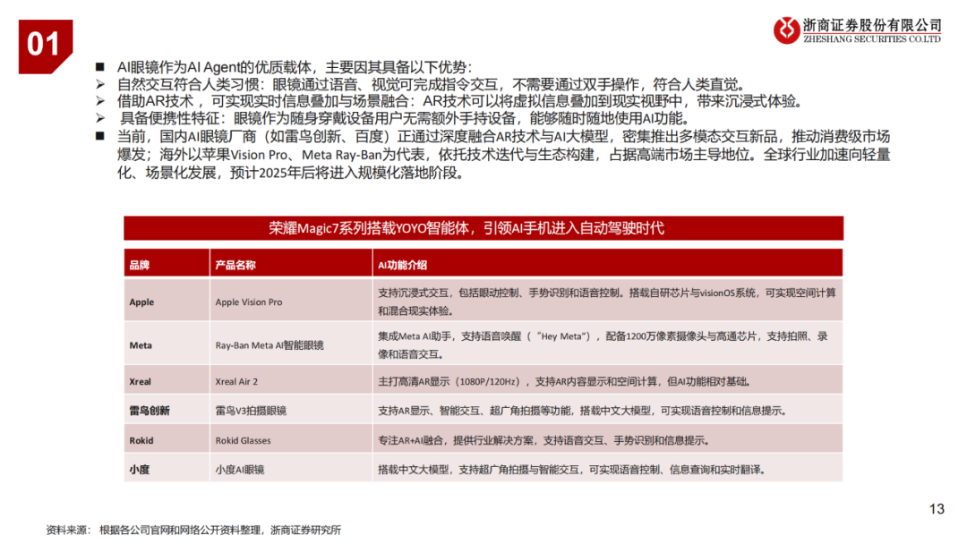
Task: Select the Apple Vision Pro product cell
Action: click(x=291, y=302)
